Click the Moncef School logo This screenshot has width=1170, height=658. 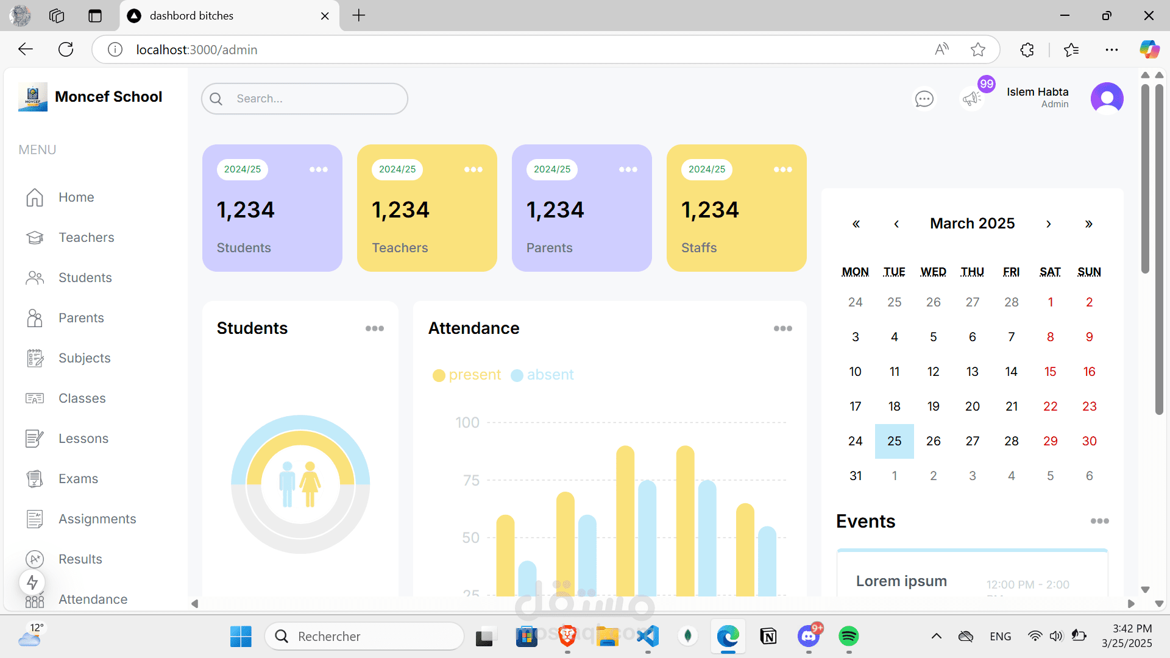point(33,97)
